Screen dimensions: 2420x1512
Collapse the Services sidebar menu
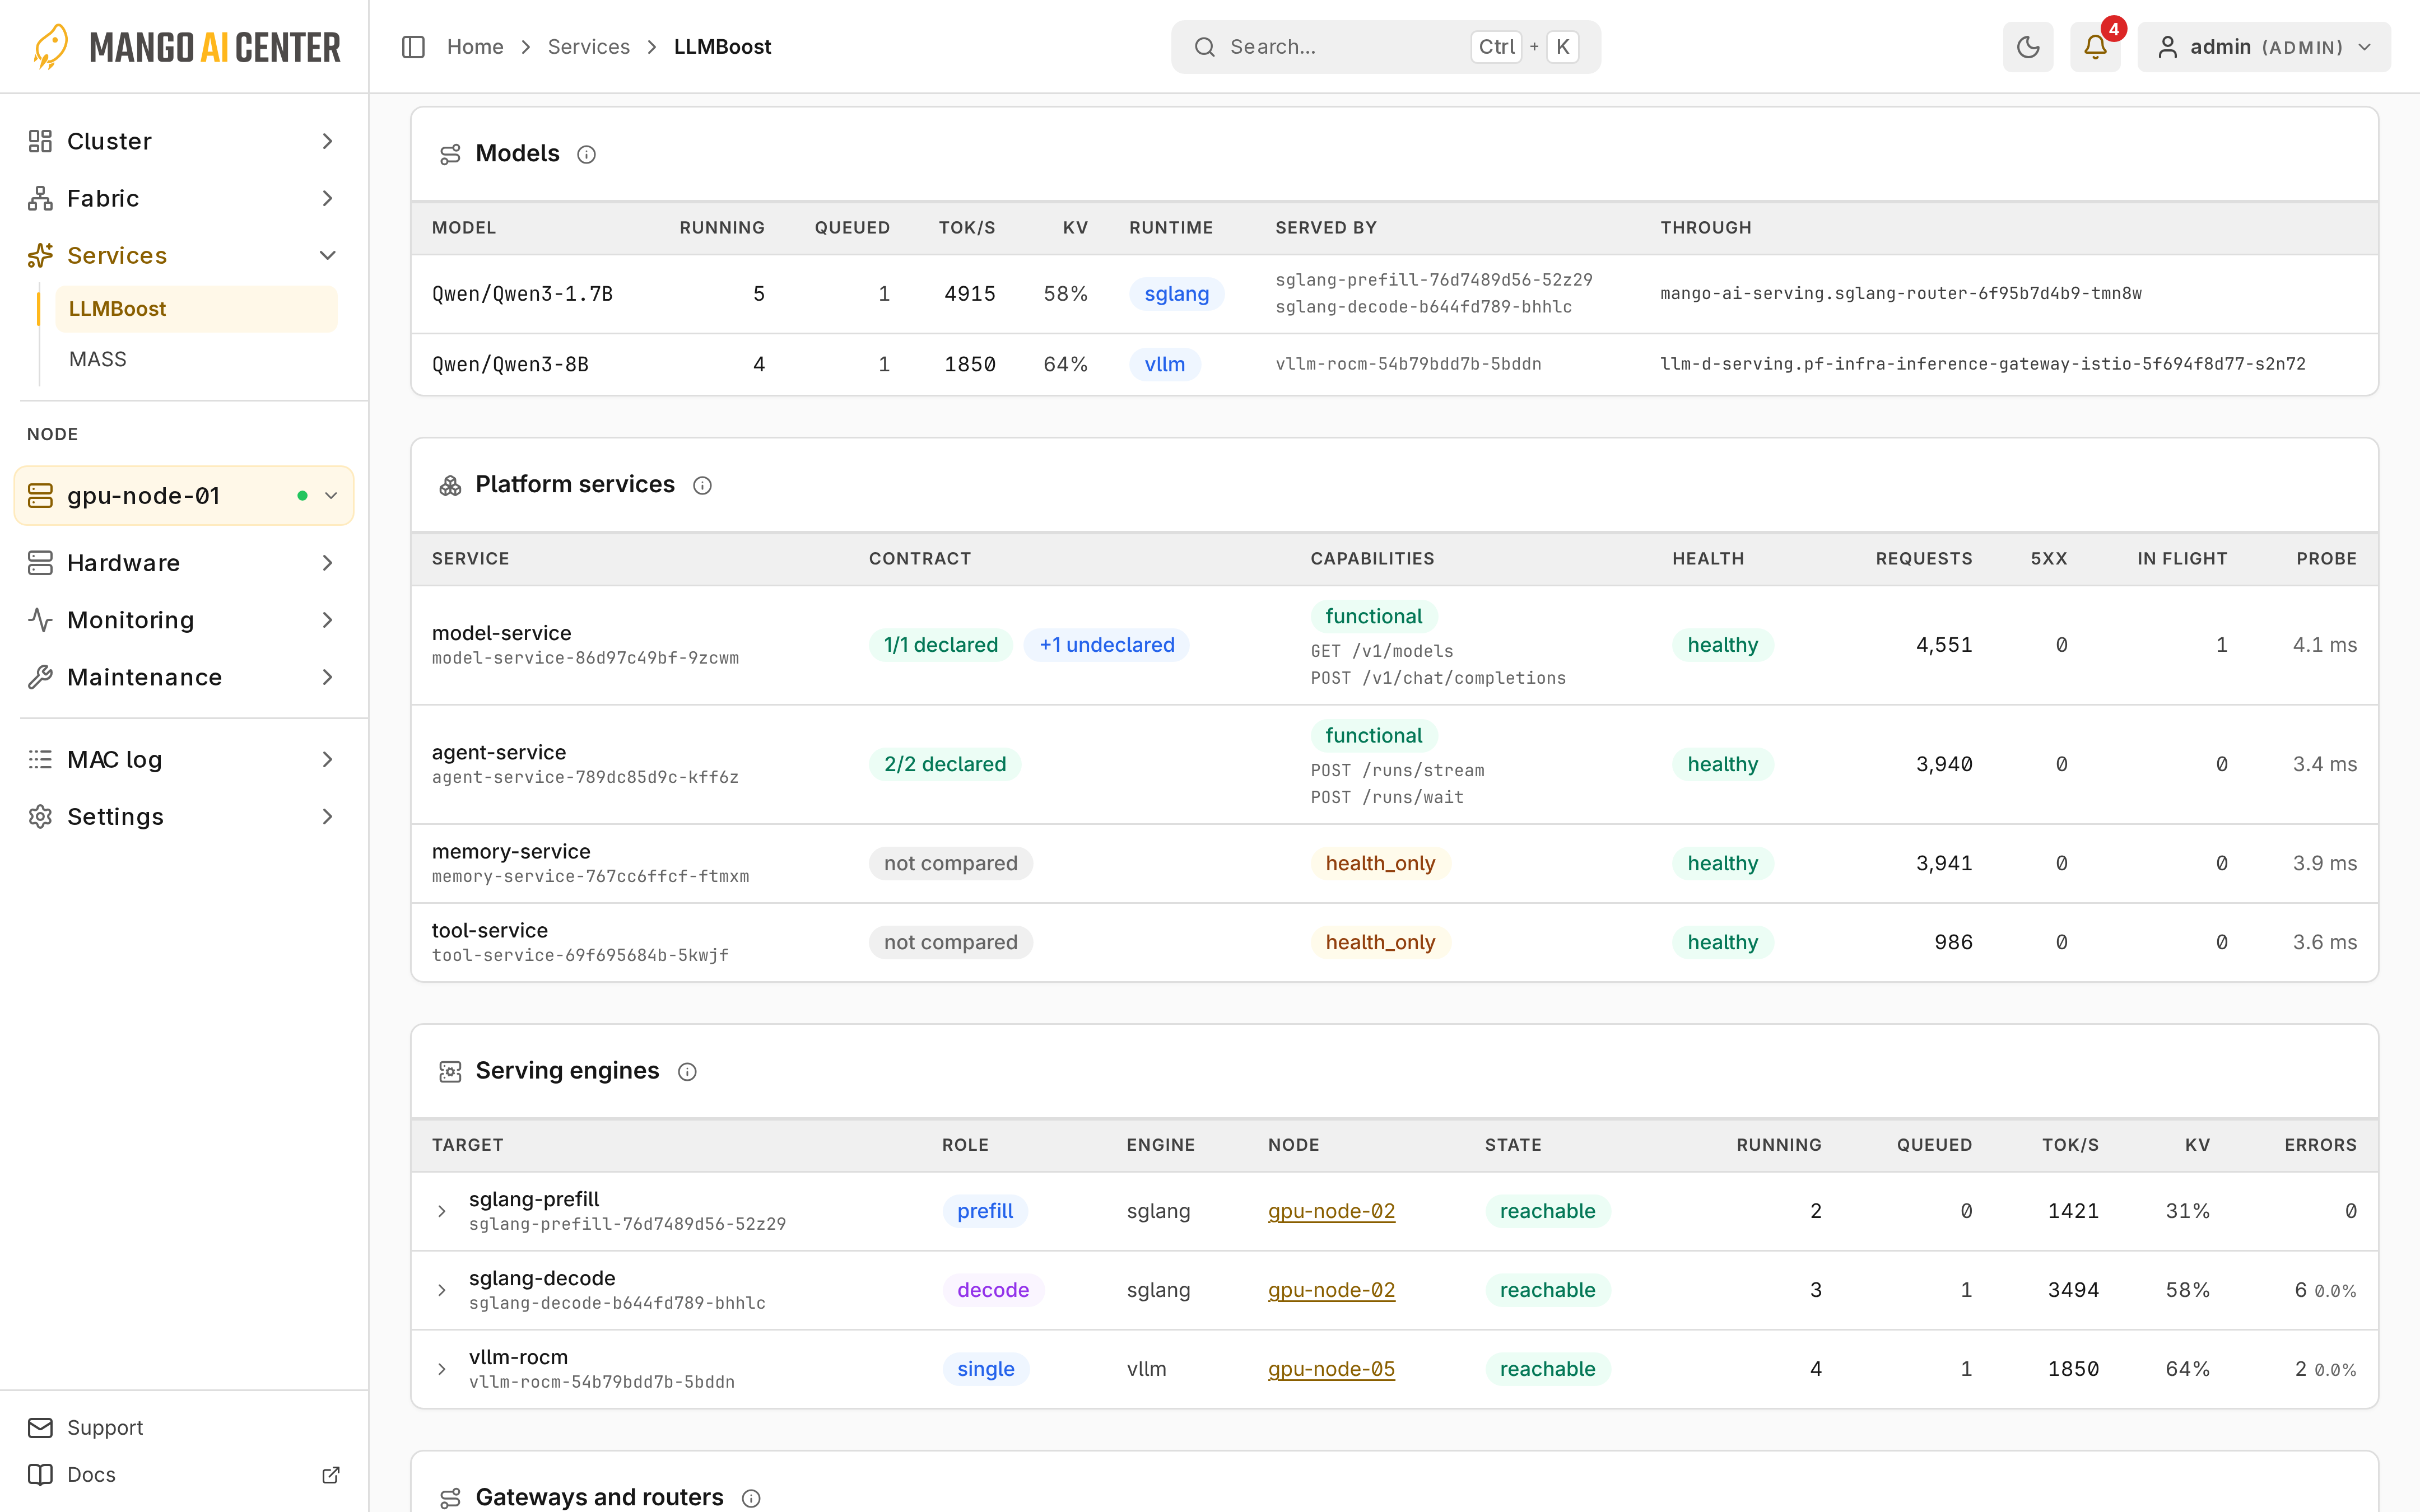(184, 255)
